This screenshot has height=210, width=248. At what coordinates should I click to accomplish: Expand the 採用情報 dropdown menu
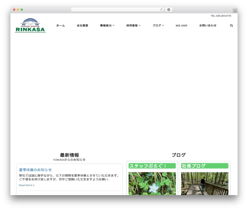click(133, 25)
